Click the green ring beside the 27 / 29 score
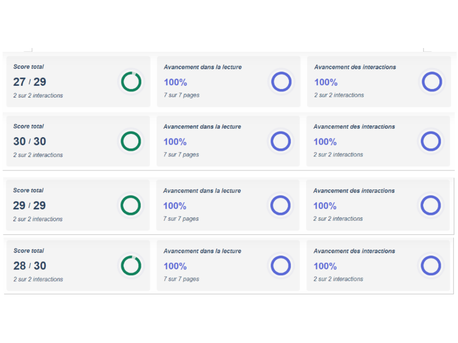The image size is (458, 343). (x=131, y=82)
